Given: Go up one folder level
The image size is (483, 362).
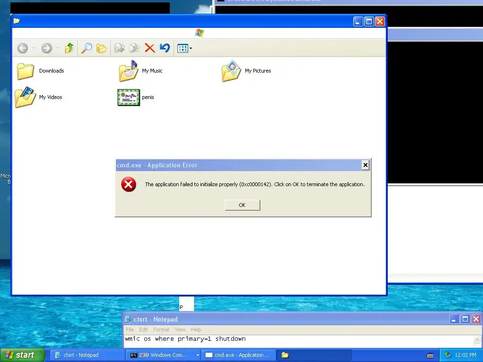Looking at the screenshot, I should tap(69, 48).
